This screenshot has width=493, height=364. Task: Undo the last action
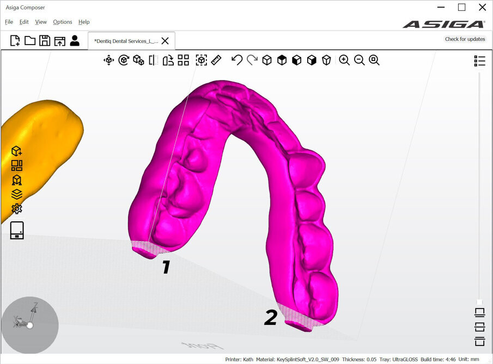coord(236,60)
